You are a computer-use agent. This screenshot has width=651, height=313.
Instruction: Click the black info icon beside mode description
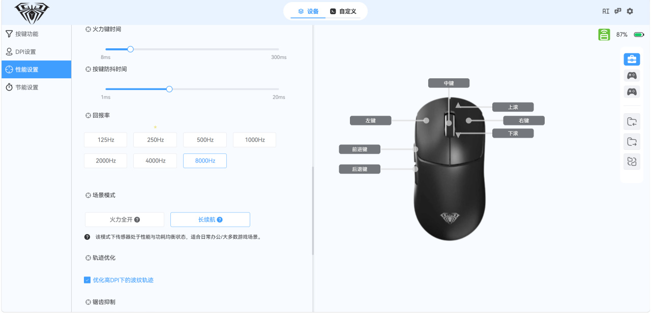pos(87,237)
